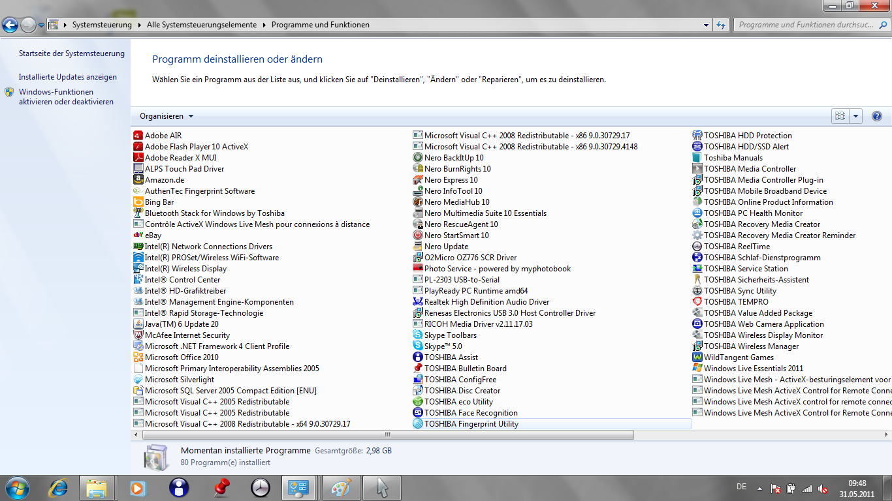Click the Skype 5.0 icon

click(x=418, y=346)
